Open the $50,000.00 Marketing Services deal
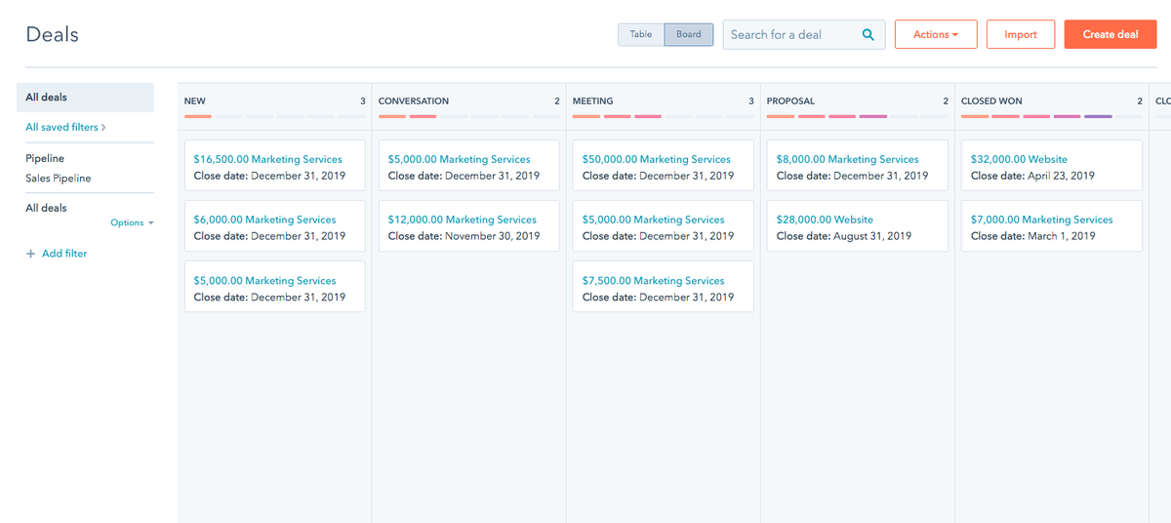1171x523 pixels. (657, 159)
